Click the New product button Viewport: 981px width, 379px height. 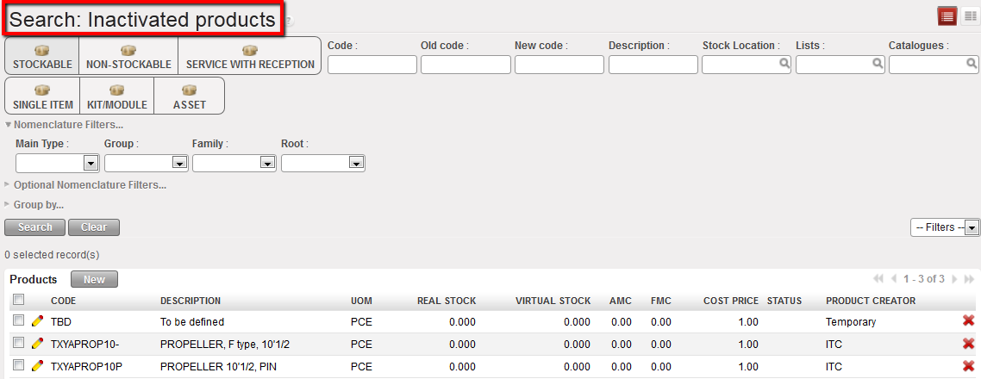coord(94,279)
